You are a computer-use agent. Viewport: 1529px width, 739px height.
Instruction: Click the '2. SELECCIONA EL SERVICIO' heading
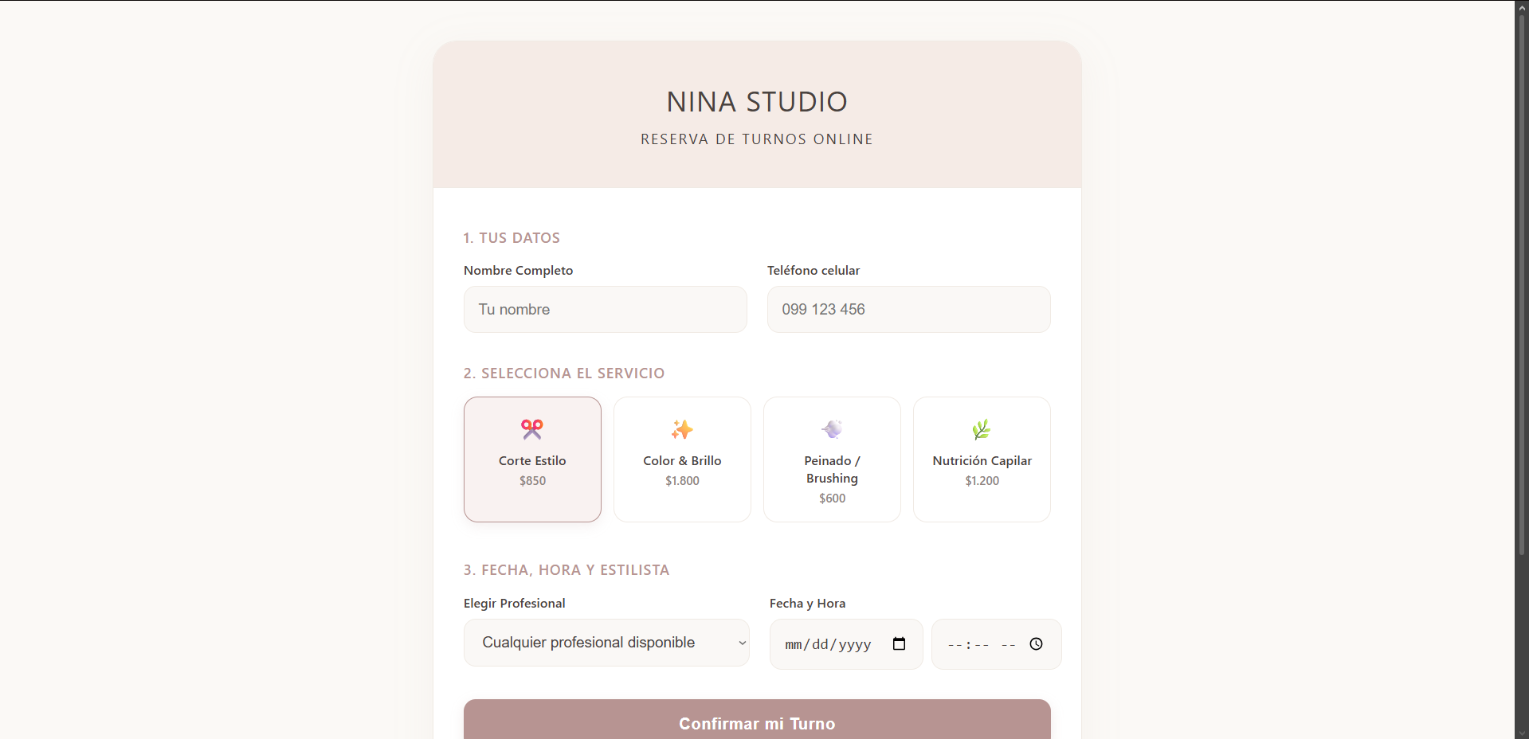pyautogui.click(x=564, y=373)
